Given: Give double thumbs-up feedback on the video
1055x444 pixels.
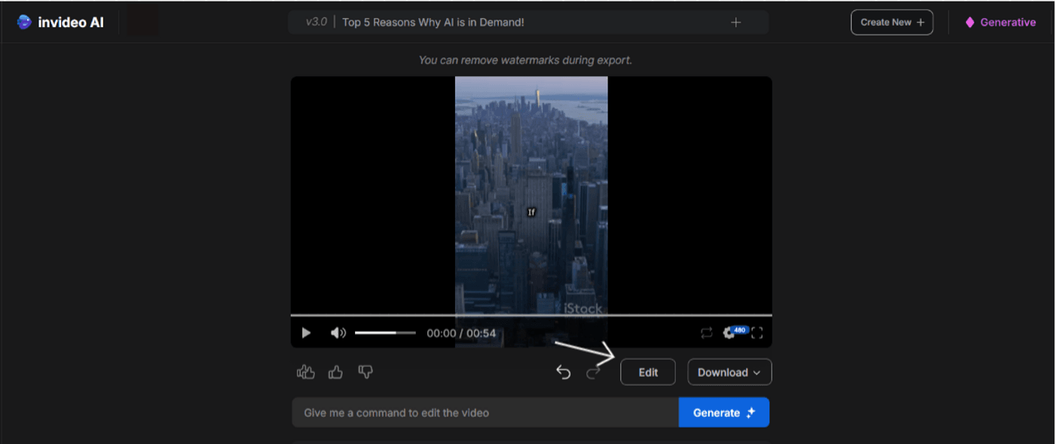Looking at the screenshot, I should [306, 371].
